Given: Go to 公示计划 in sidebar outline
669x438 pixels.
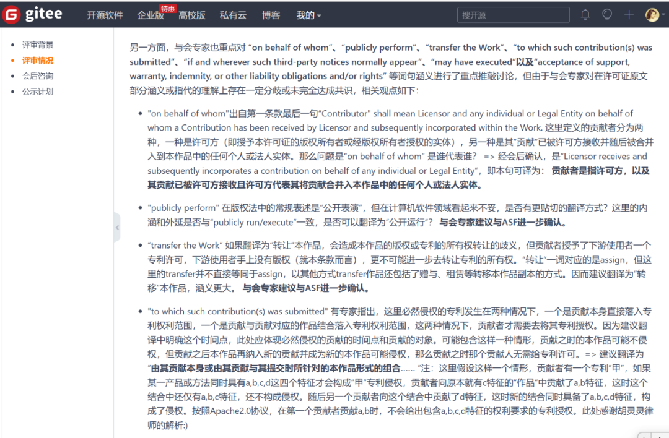Looking at the screenshot, I should pos(38,92).
